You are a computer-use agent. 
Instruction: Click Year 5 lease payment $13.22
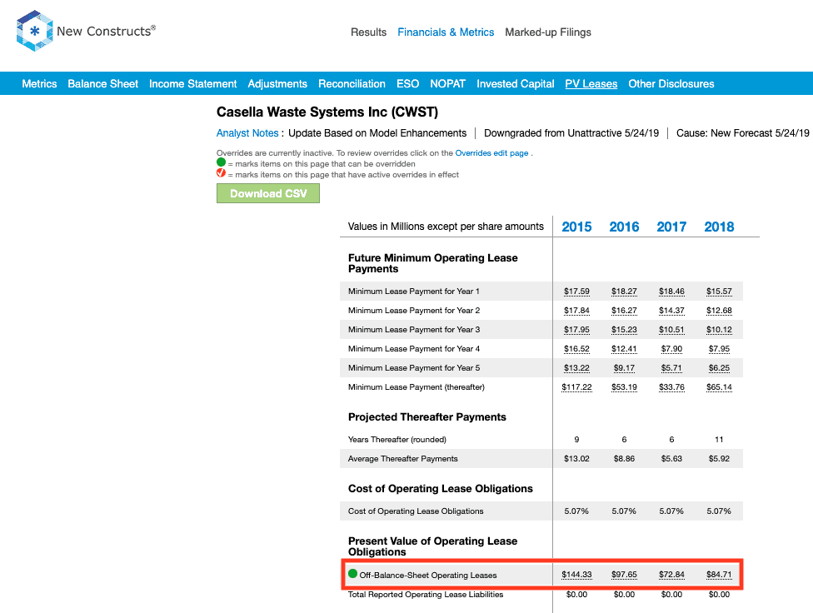(576, 368)
